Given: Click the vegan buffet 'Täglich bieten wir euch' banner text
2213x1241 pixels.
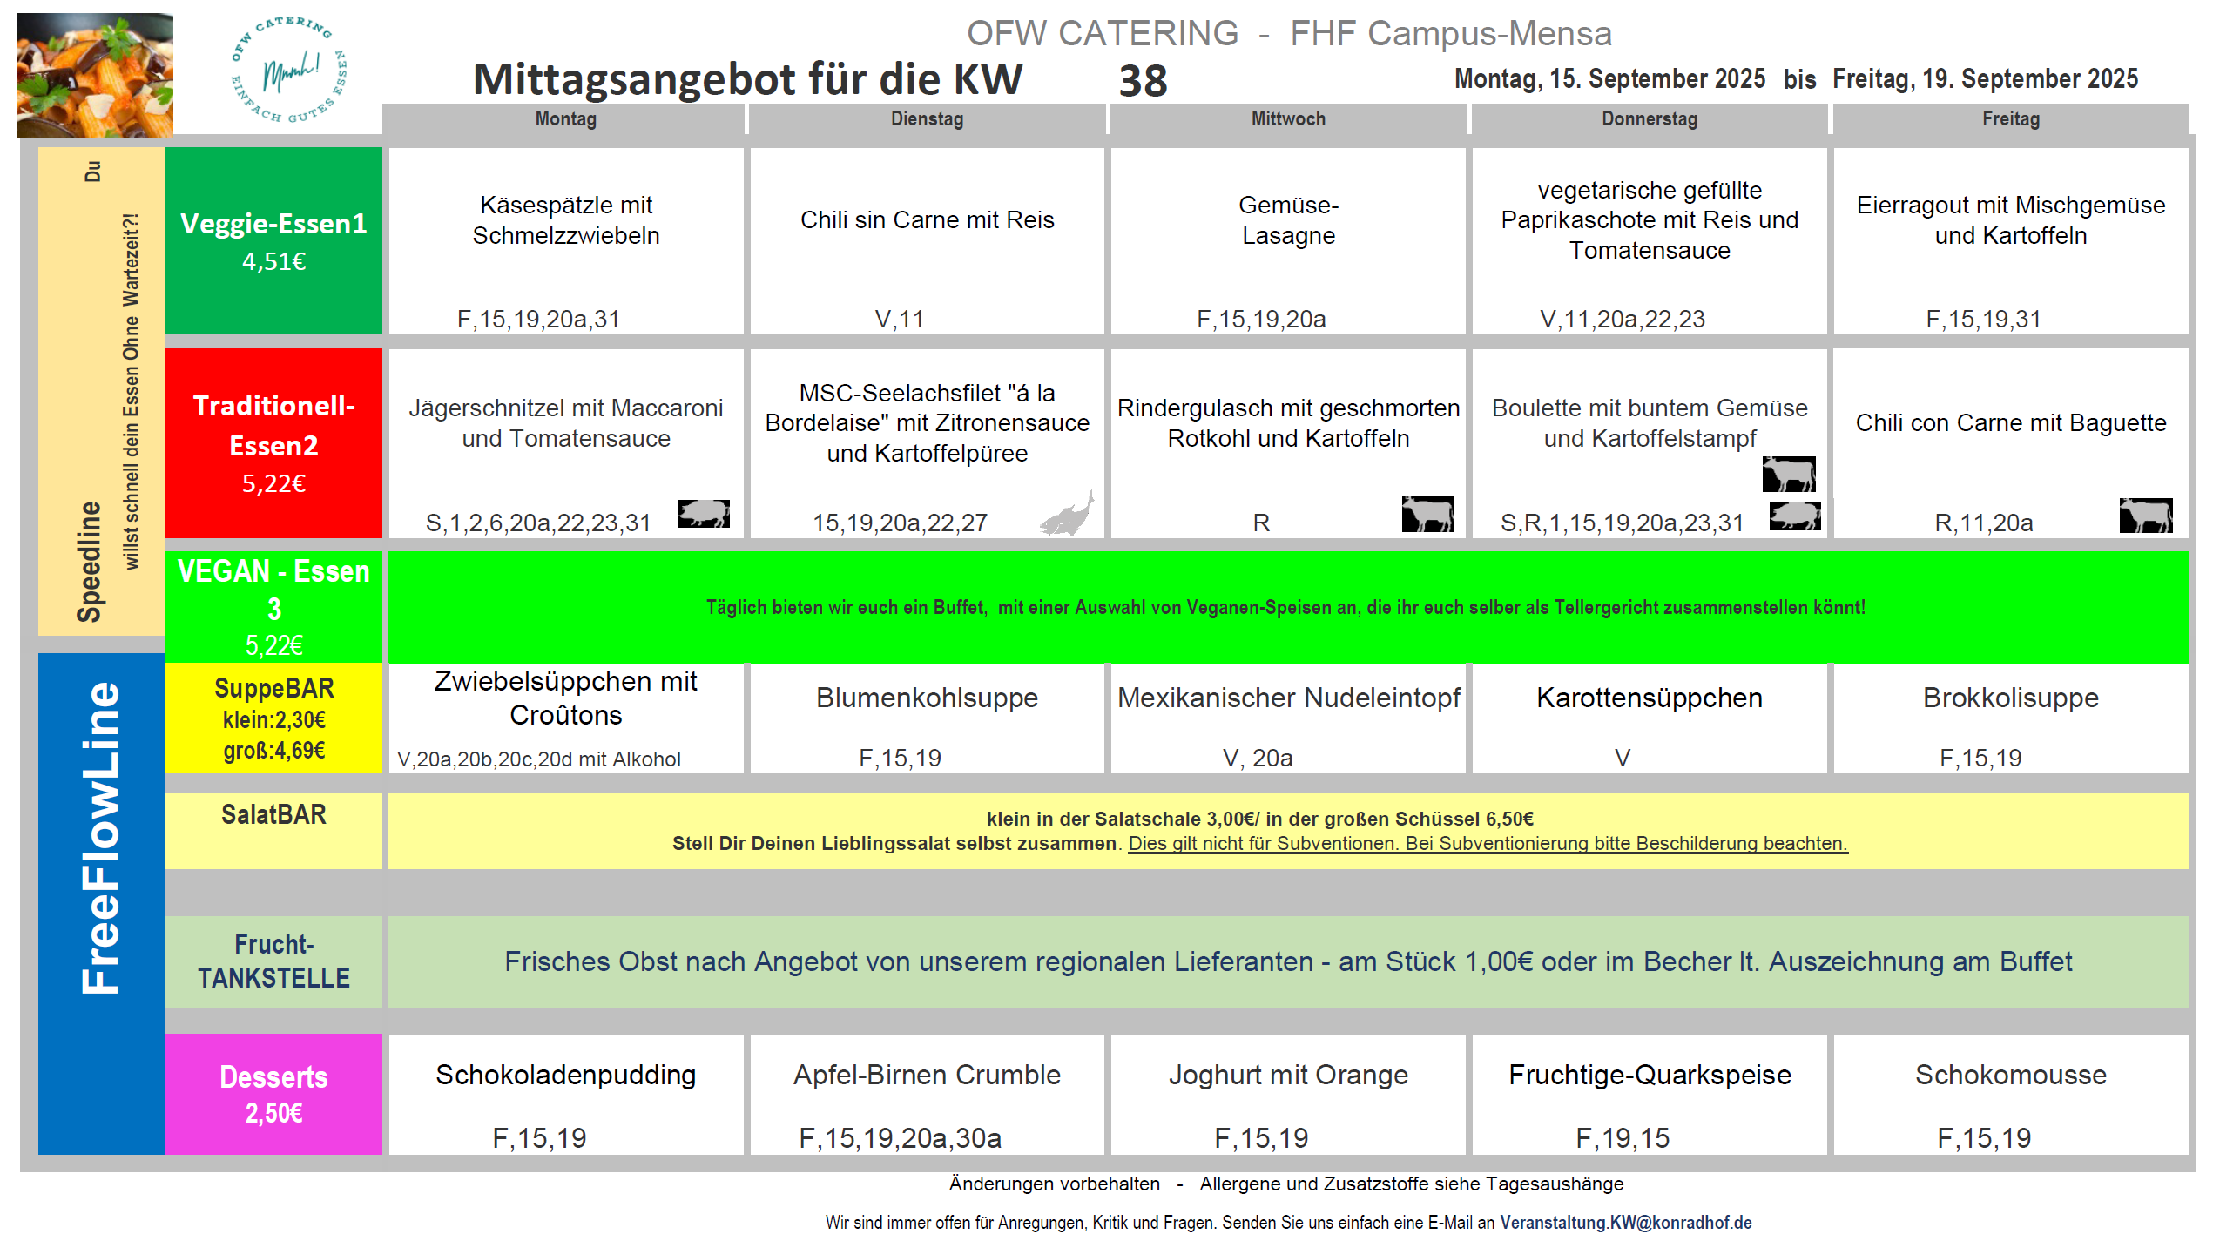Looking at the screenshot, I should pos(1285,607).
